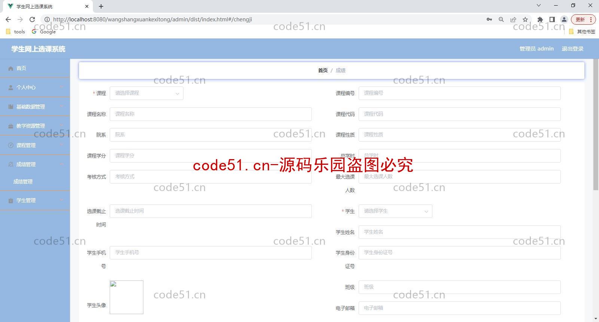The width and height of the screenshot is (599, 322).
Task: Focus the 电子邮箱 input field
Action: point(459,308)
